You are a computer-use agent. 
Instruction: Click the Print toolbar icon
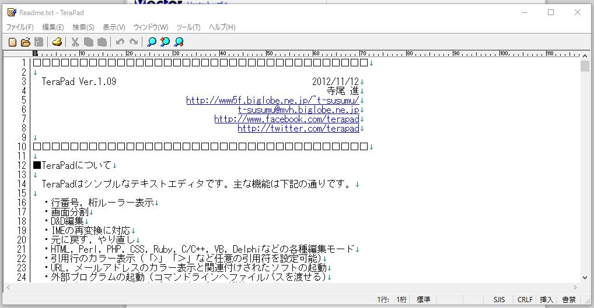pyautogui.click(x=57, y=42)
